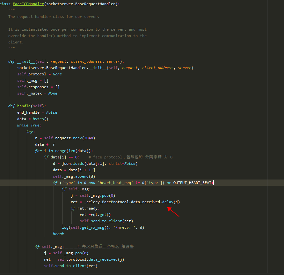Click the self.protocol = None line

pyautogui.click(x=40, y=74)
